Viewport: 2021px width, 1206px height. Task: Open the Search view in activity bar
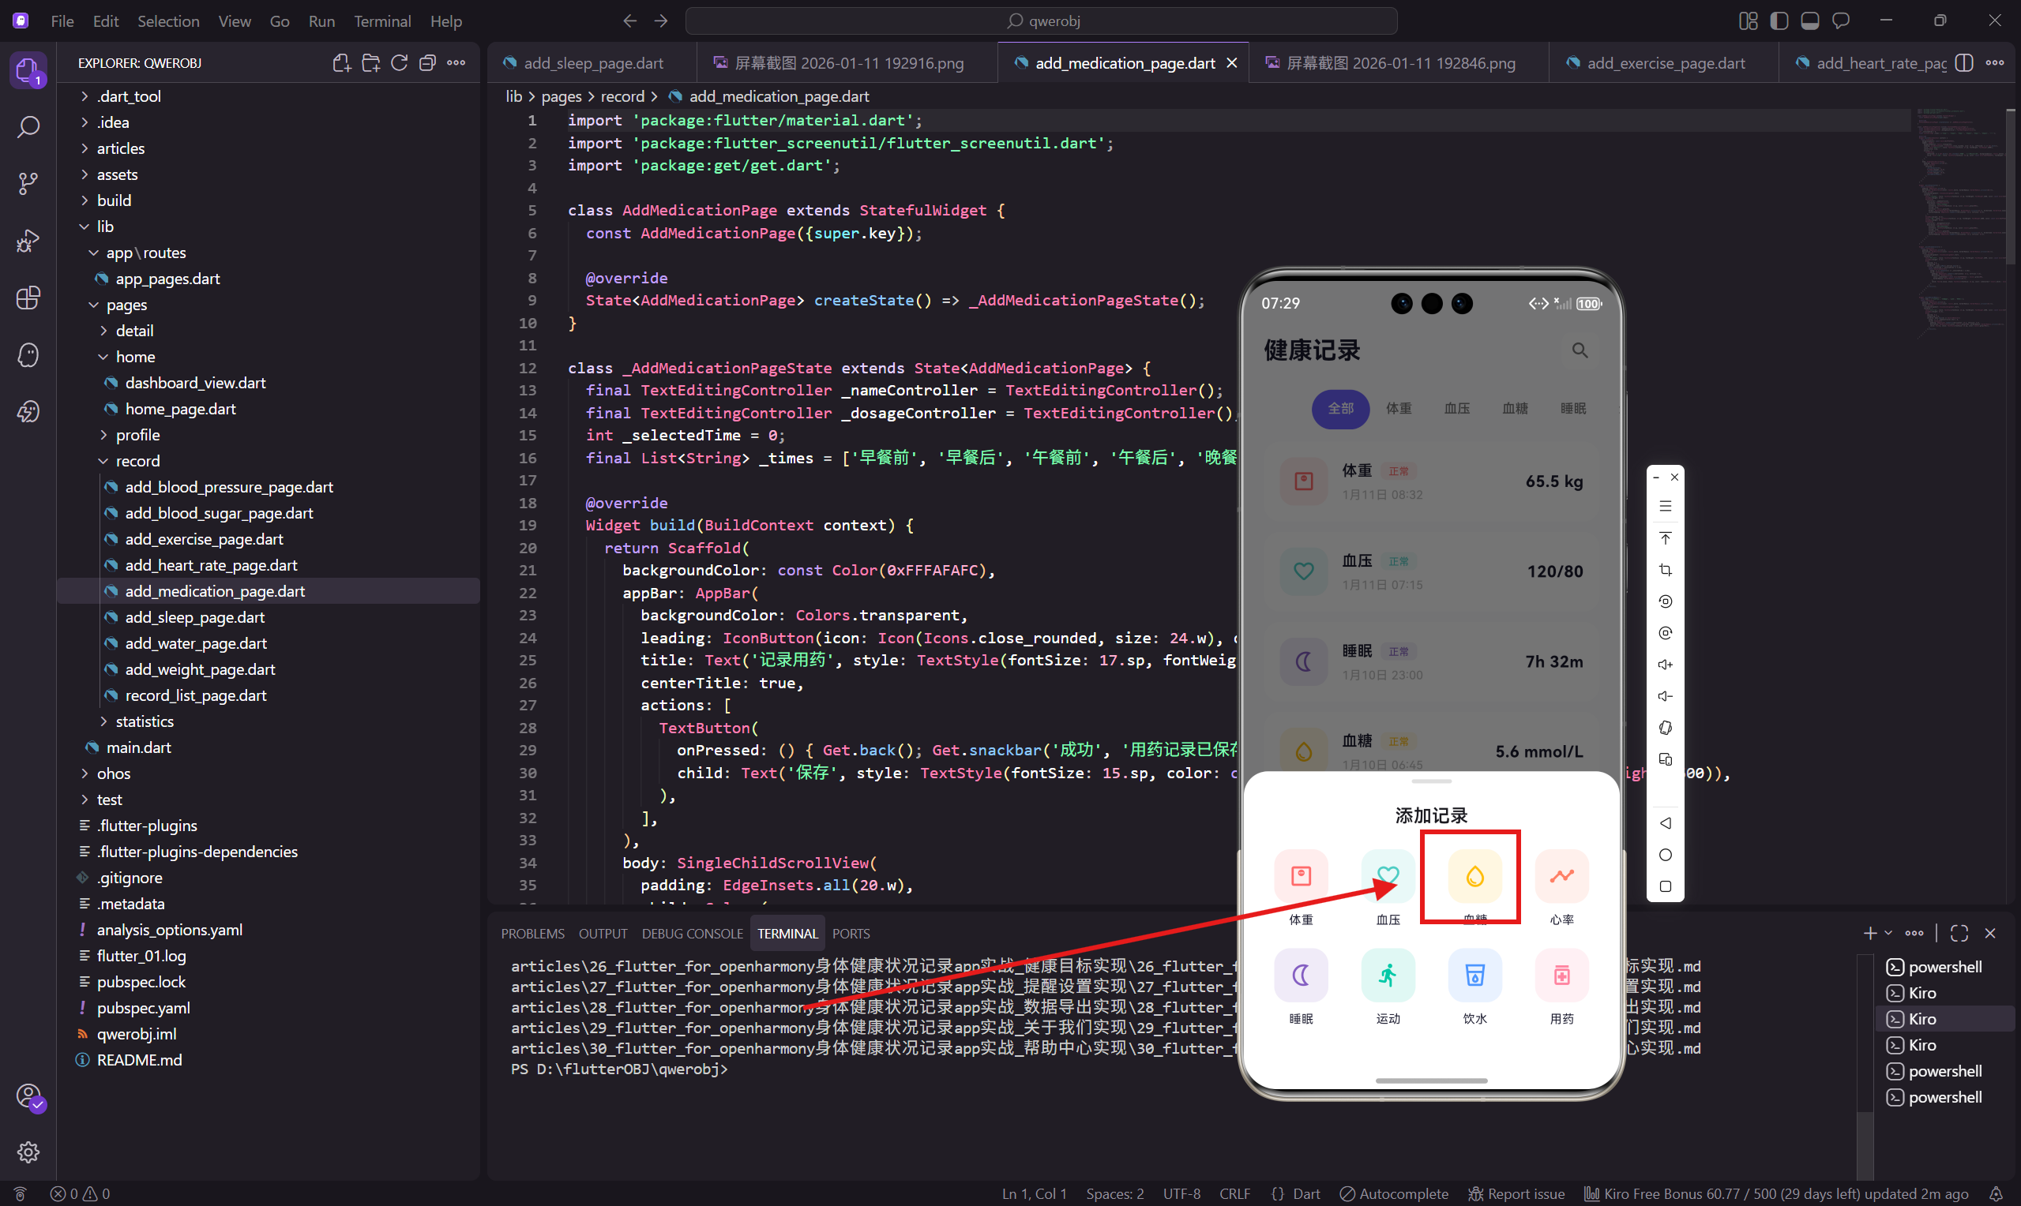pyautogui.click(x=28, y=128)
